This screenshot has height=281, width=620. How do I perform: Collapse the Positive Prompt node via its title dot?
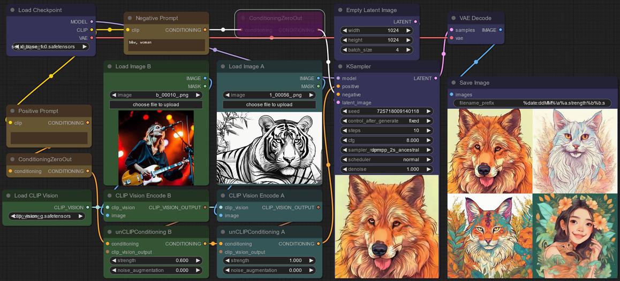12,111
